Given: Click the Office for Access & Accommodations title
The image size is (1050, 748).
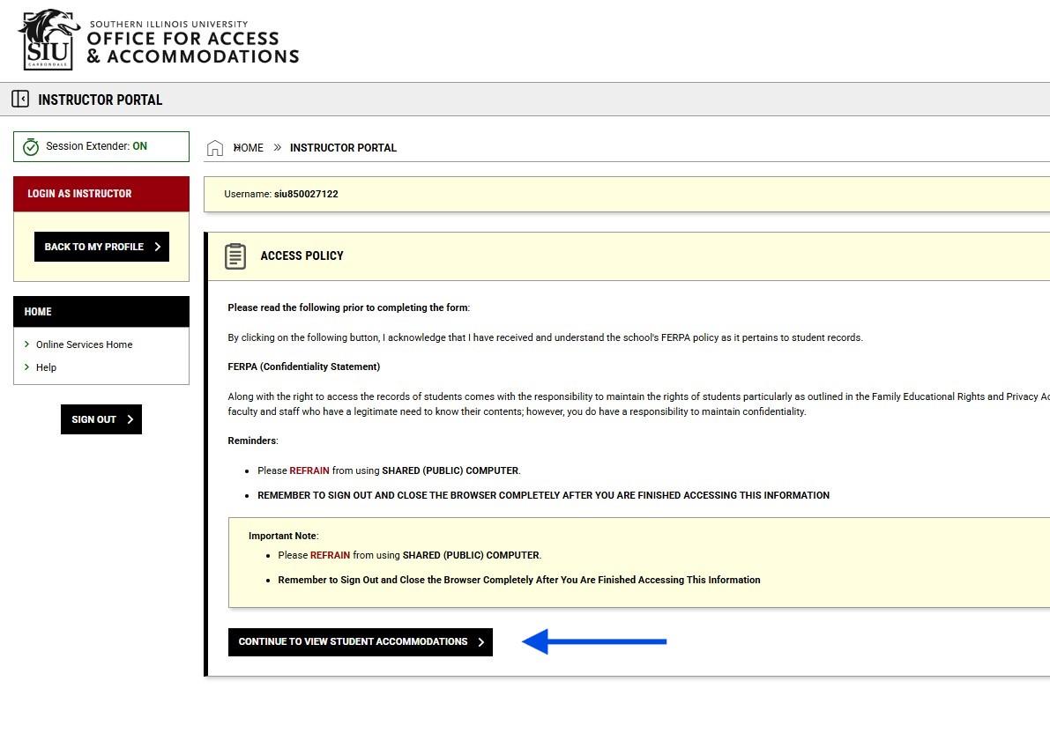Looking at the screenshot, I should pyautogui.click(x=193, y=48).
